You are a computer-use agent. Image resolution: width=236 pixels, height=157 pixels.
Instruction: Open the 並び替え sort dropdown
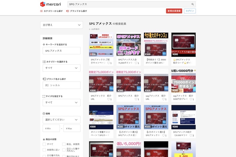click(62, 25)
